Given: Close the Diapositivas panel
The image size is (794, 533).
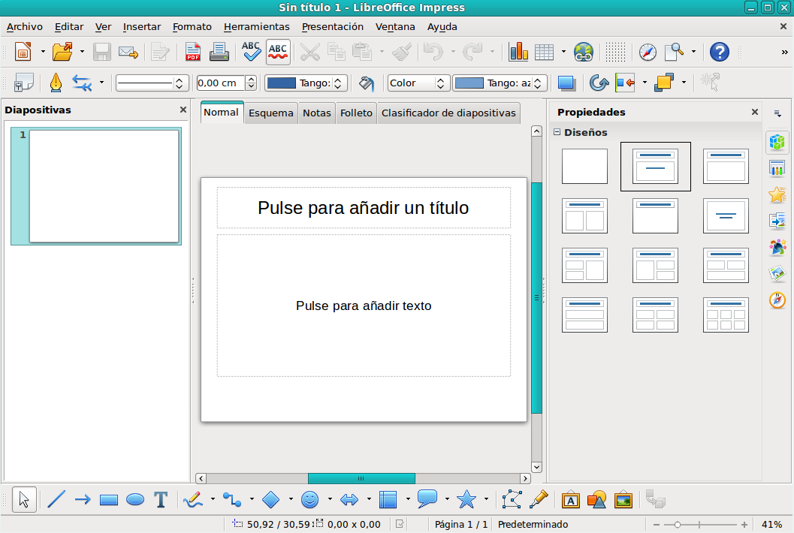Looking at the screenshot, I should [183, 110].
